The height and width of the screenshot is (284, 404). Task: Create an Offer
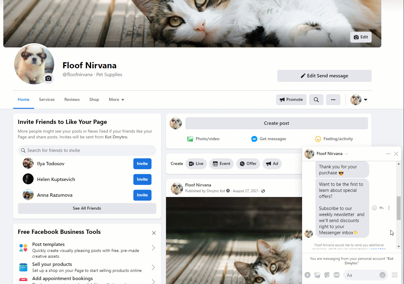[x=248, y=164]
